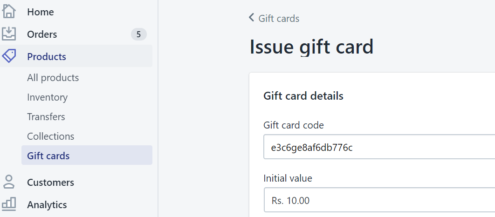Open the Transfers submenu item
The height and width of the screenshot is (217, 495).
tap(46, 117)
